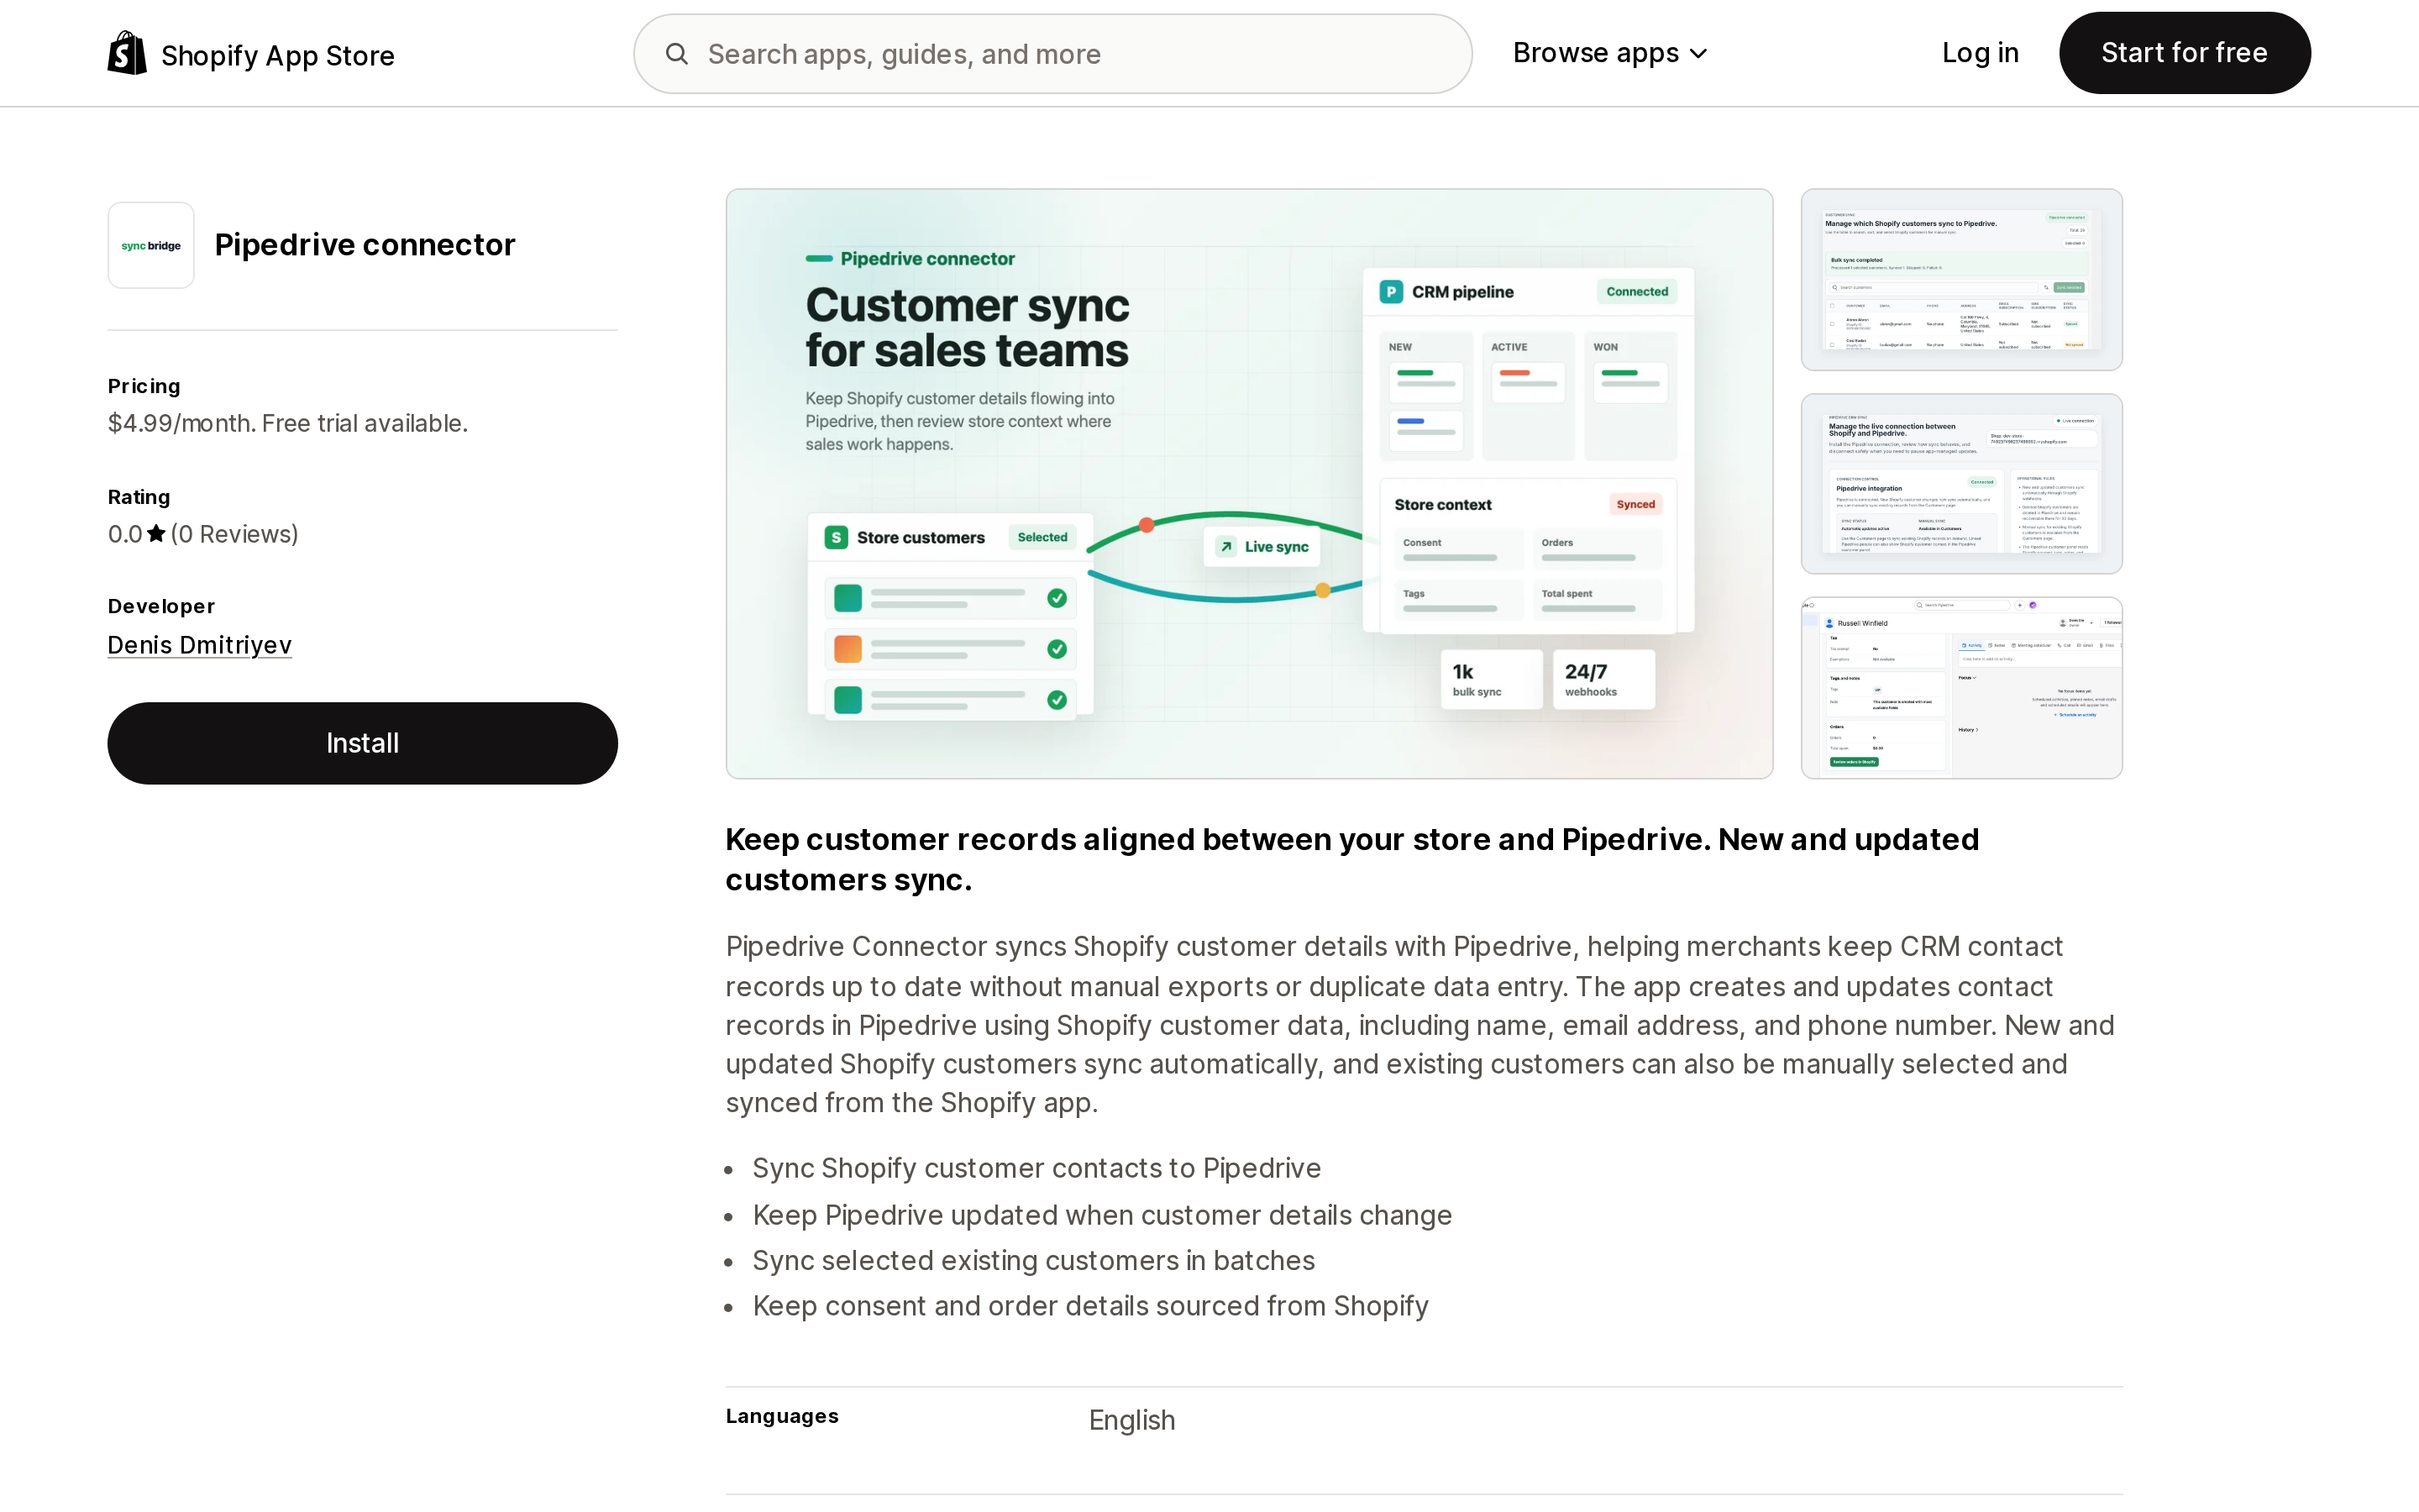
Task: Click the Start for free button
Action: coord(2184,53)
